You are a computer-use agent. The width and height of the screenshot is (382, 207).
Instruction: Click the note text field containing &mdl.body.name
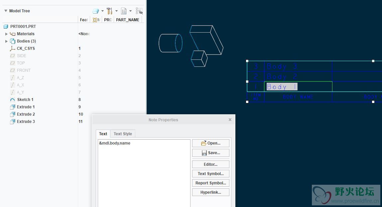[144, 173]
